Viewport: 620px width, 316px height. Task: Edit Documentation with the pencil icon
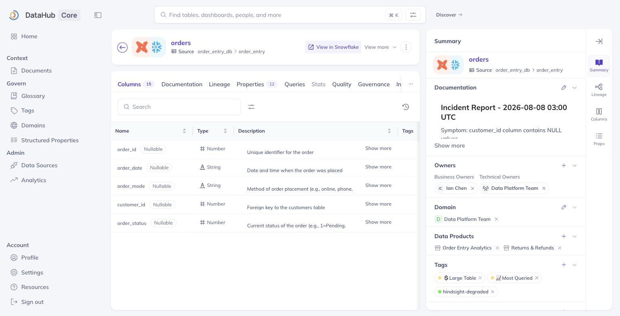click(x=564, y=87)
